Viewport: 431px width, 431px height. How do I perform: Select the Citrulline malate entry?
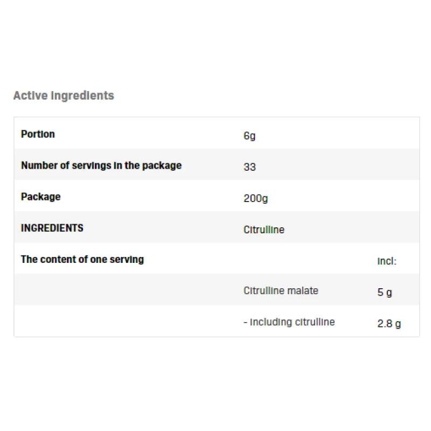pos(281,290)
